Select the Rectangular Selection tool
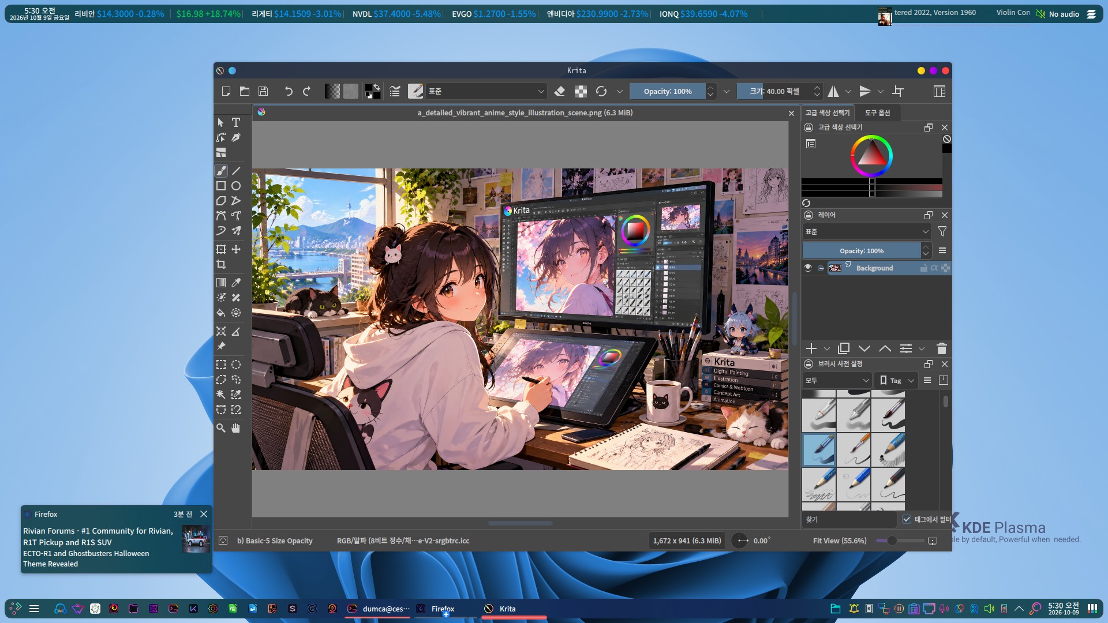 point(221,365)
